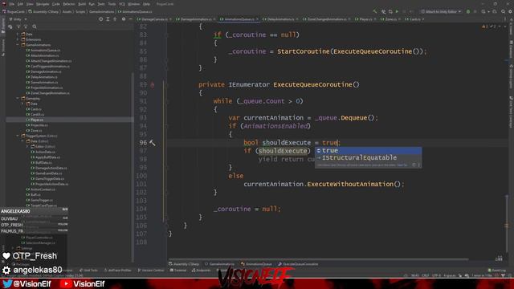Click the gutter marker icon on line 89
The image size is (514, 289).
click(x=152, y=84)
